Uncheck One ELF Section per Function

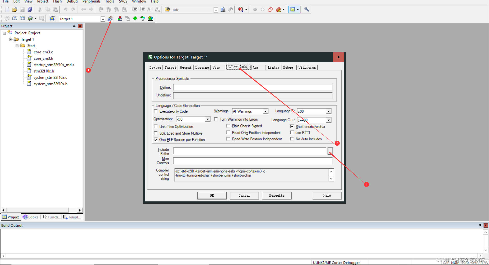156,139
